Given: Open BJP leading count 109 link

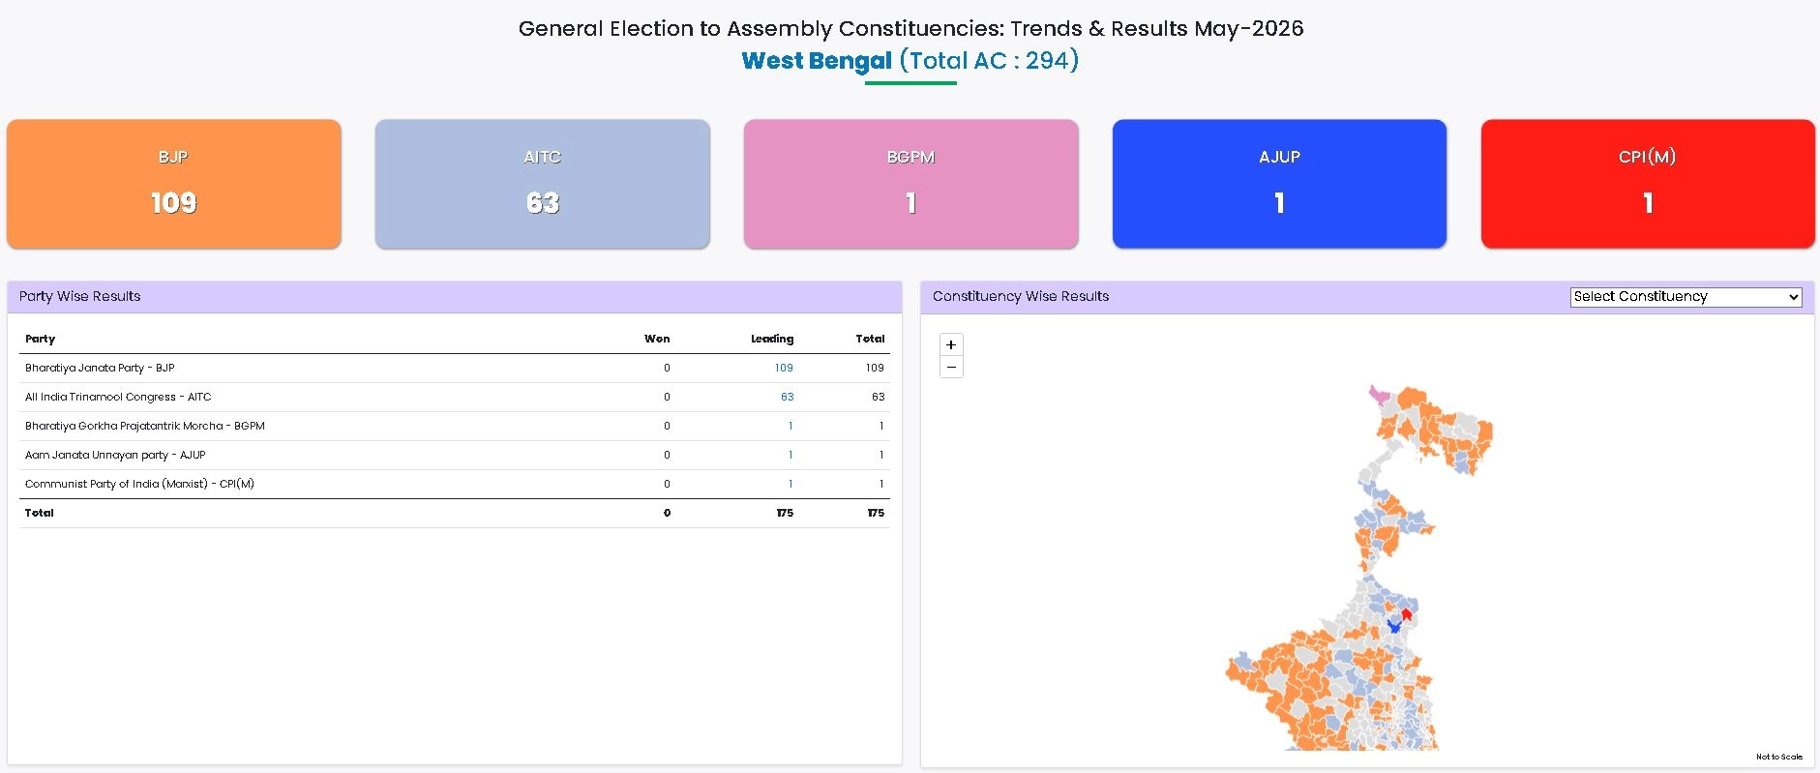Looking at the screenshot, I should (x=784, y=368).
